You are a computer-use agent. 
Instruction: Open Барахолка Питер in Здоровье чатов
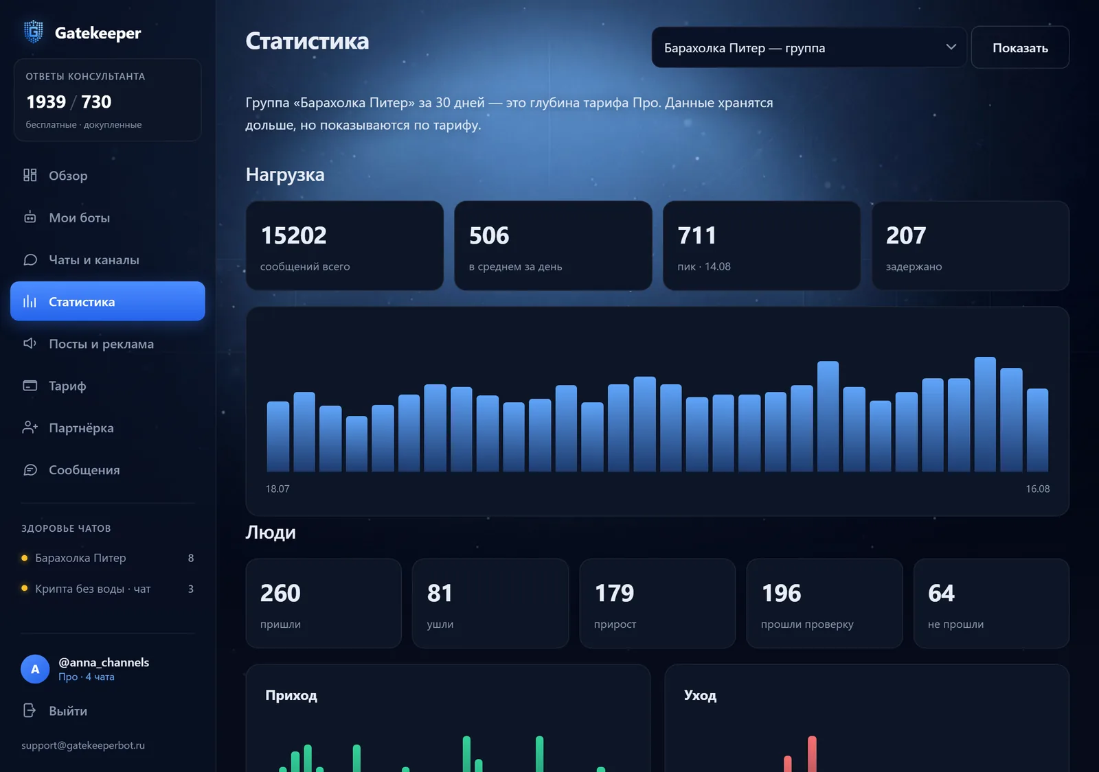point(108,558)
